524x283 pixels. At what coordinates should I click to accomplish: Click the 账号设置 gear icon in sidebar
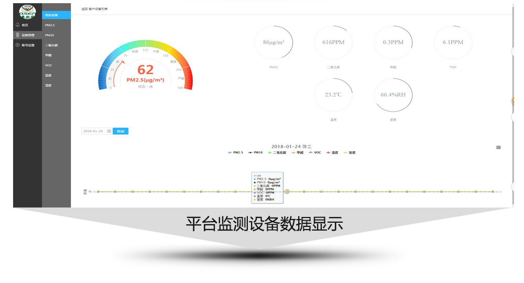[17, 45]
